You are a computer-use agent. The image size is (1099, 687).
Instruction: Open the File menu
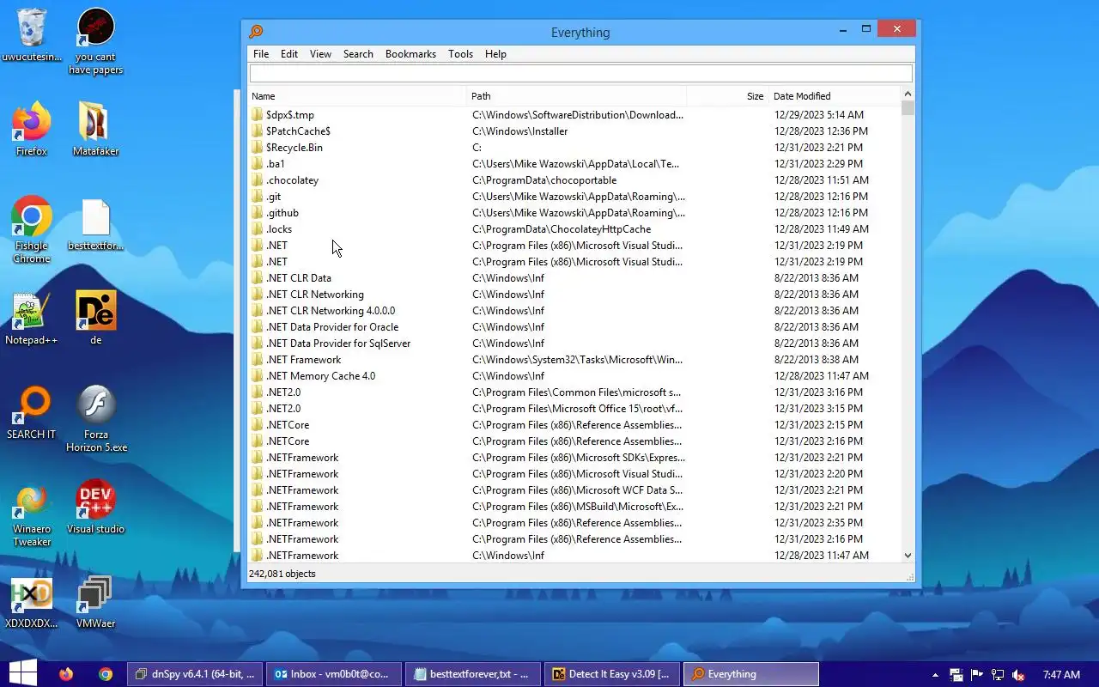(x=261, y=53)
